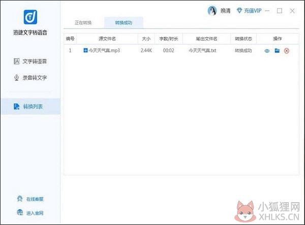
Task: Click the audio file icon beside 今天天气真.mp3
Action: [85, 50]
